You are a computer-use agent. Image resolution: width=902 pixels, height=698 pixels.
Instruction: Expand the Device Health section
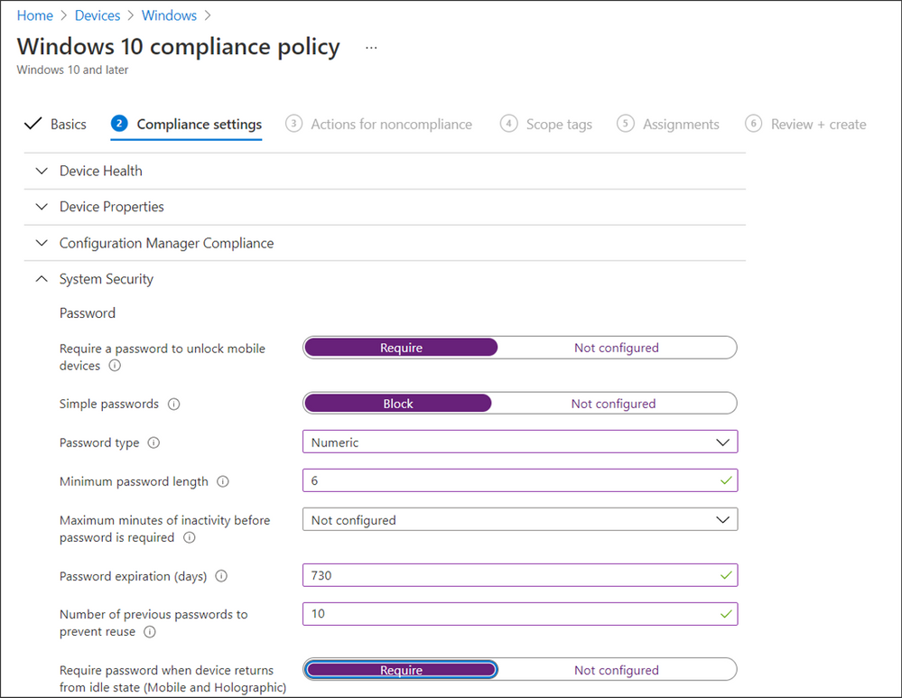(x=100, y=171)
